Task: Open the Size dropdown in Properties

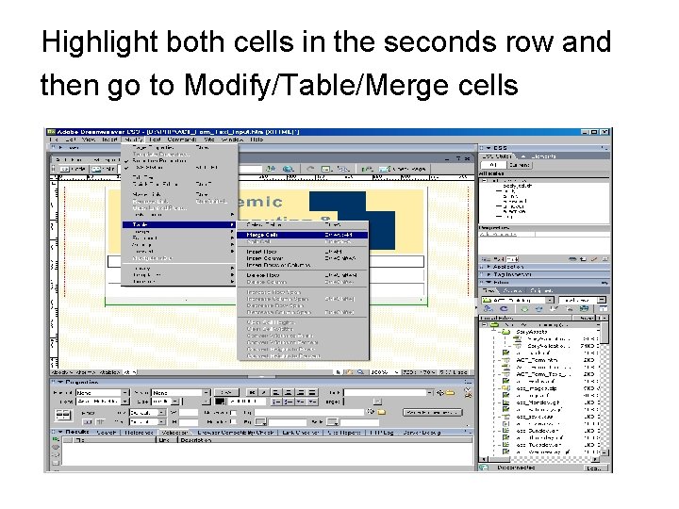Action: (x=165, y=402)
